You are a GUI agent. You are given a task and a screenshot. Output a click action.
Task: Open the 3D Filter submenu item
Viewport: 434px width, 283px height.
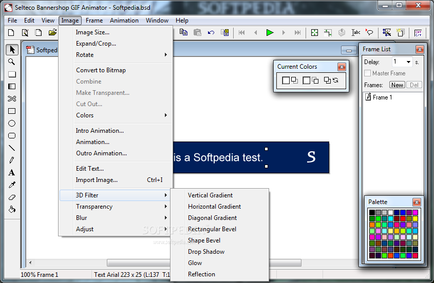click(115, 195)
